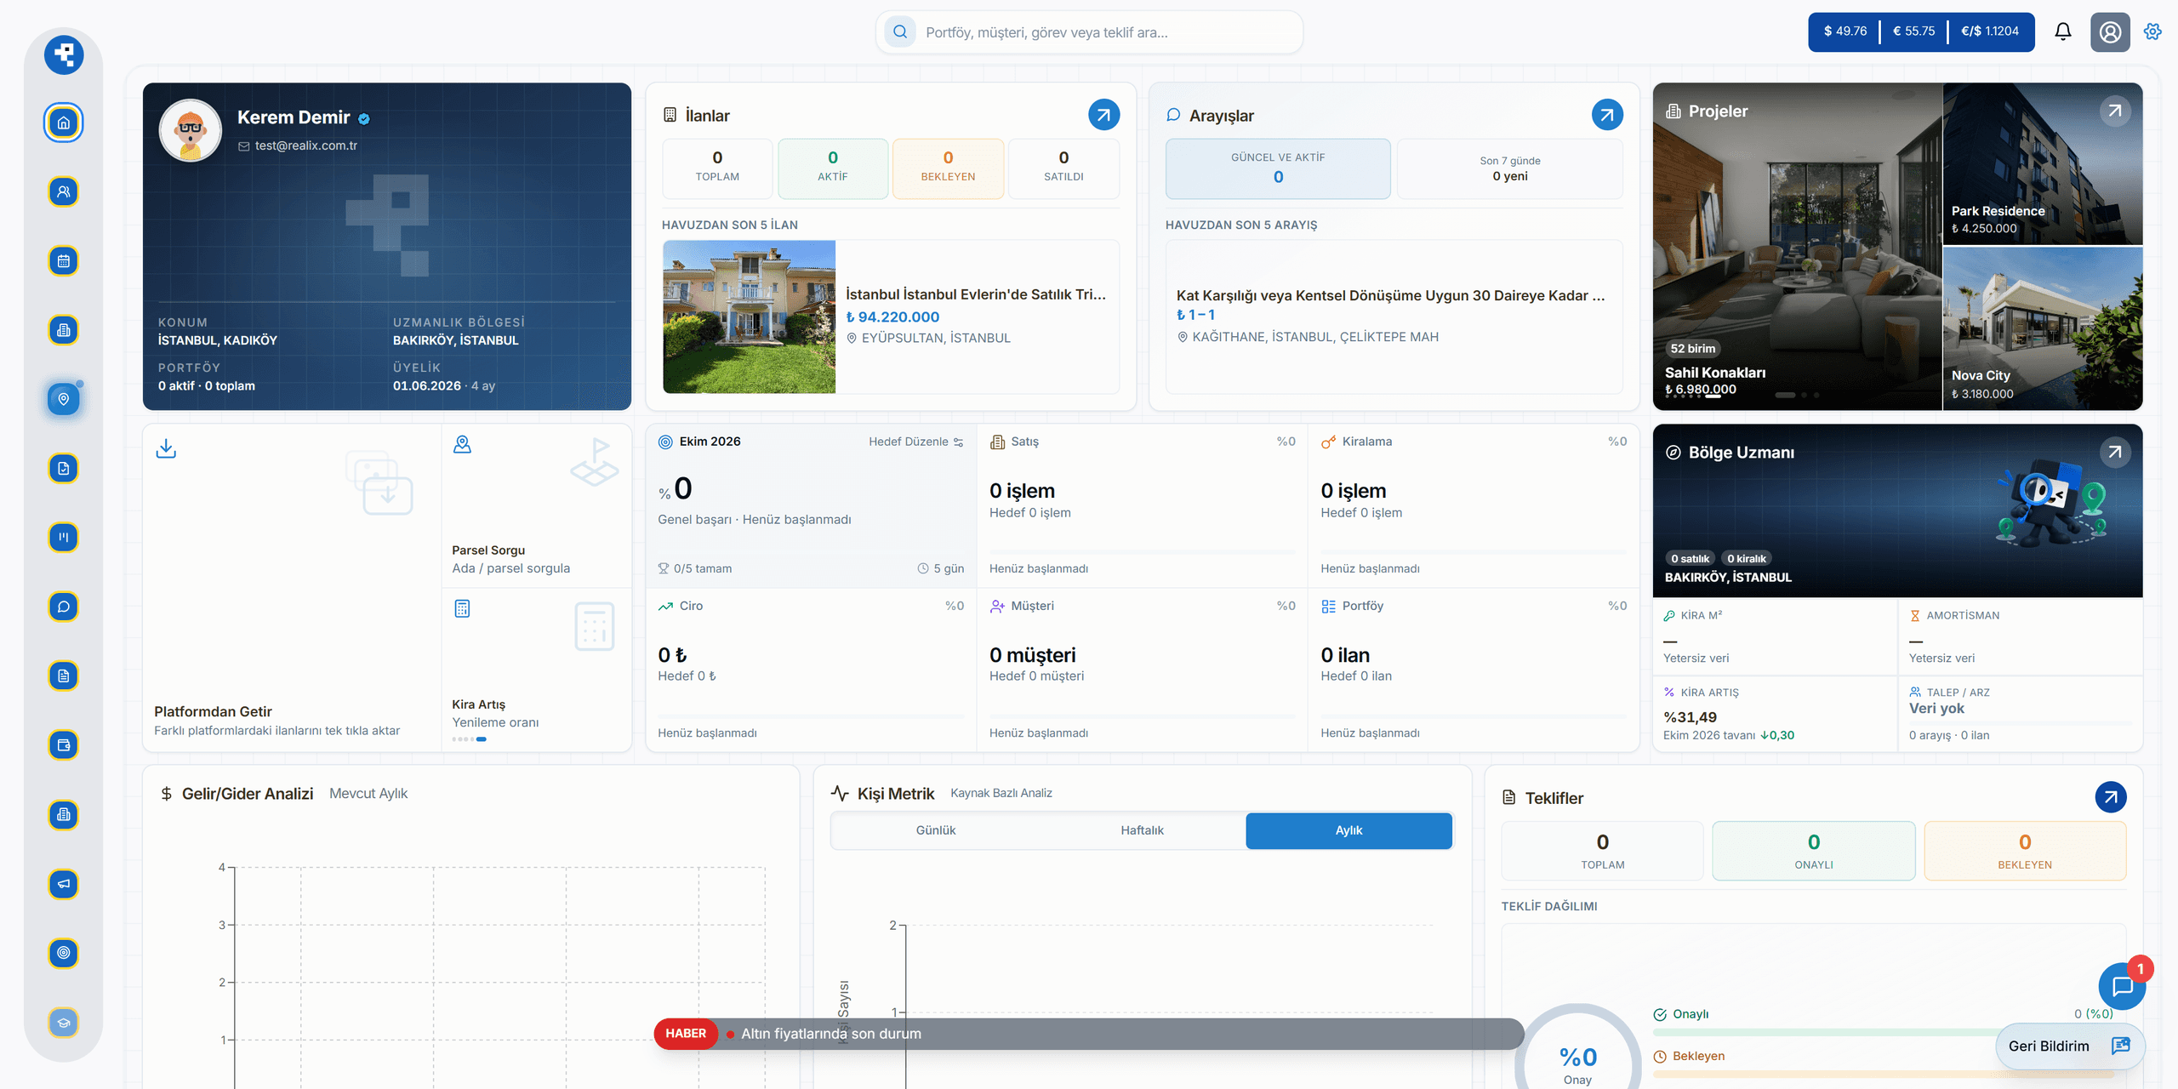Image resolution: width=2178 pixels, height=1089 pixels.
Task: Open the checklist document sidebar icon
Action: coord(64,468)
